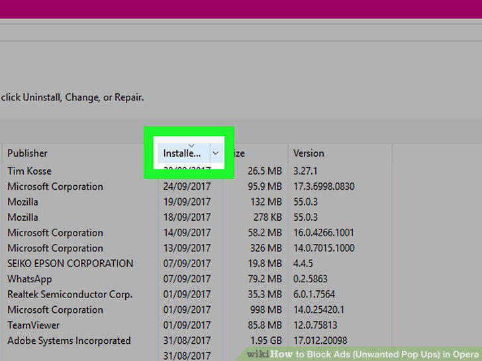This screenshot has width=482, height=361.
Task: Click the 79.2 MB size cell
Action: (x=265, y=279)
